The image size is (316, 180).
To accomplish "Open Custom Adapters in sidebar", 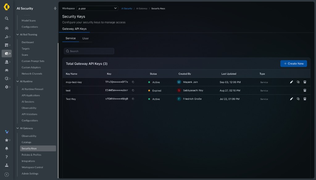I will click(x=31, y=67).
